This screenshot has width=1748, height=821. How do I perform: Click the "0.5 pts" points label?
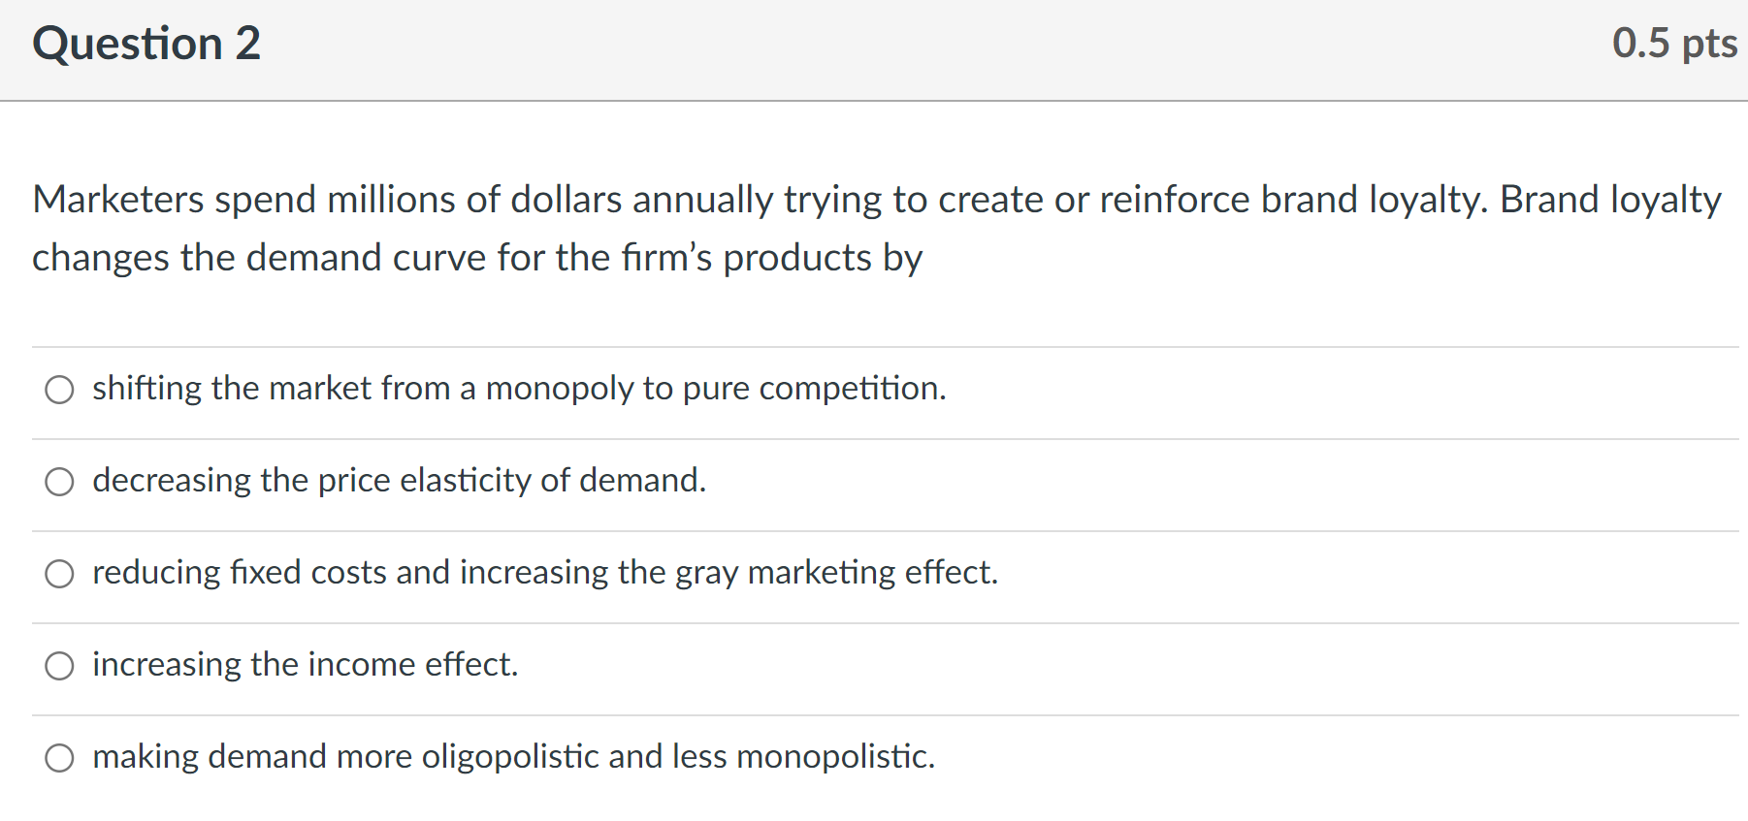(x=1673, y=44)
